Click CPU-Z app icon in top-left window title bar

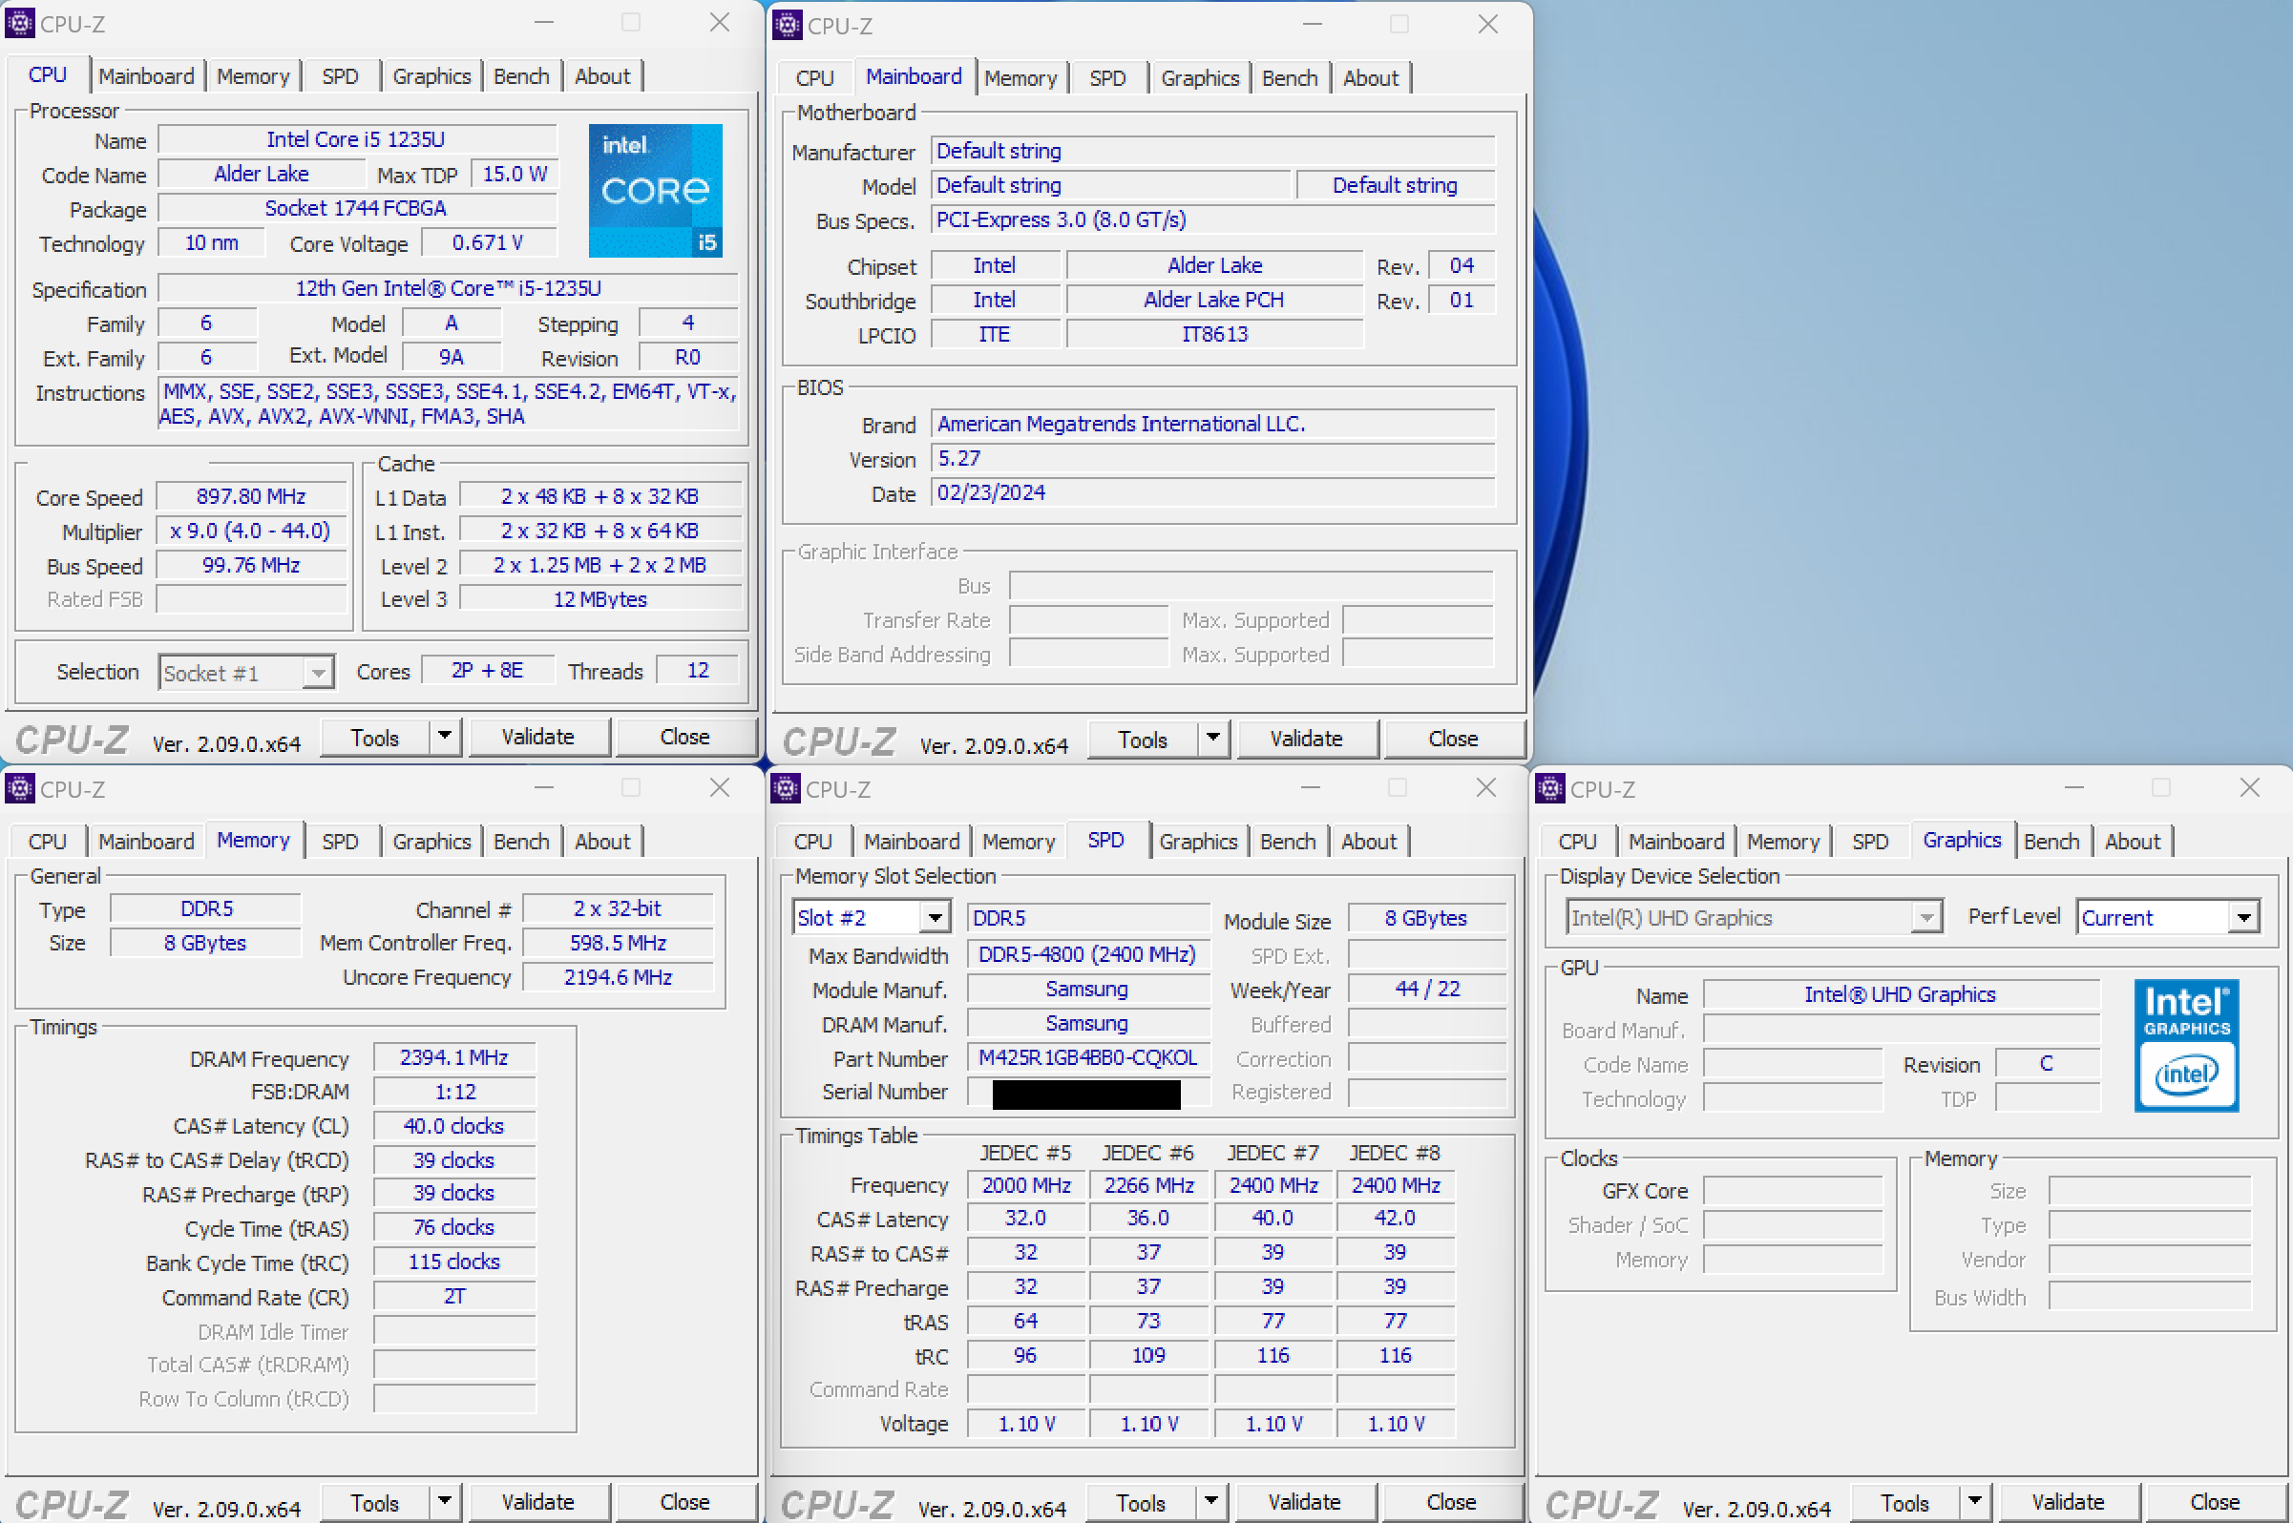(x=19, y=22)
